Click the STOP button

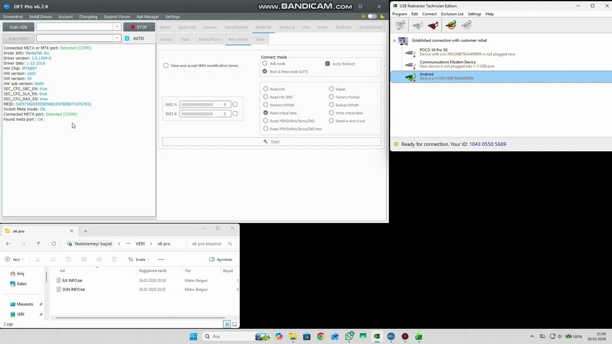pyautogui.click(x=139, y=27)
